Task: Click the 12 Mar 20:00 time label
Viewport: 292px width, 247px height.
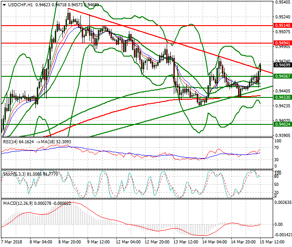Action: [157, 242]
